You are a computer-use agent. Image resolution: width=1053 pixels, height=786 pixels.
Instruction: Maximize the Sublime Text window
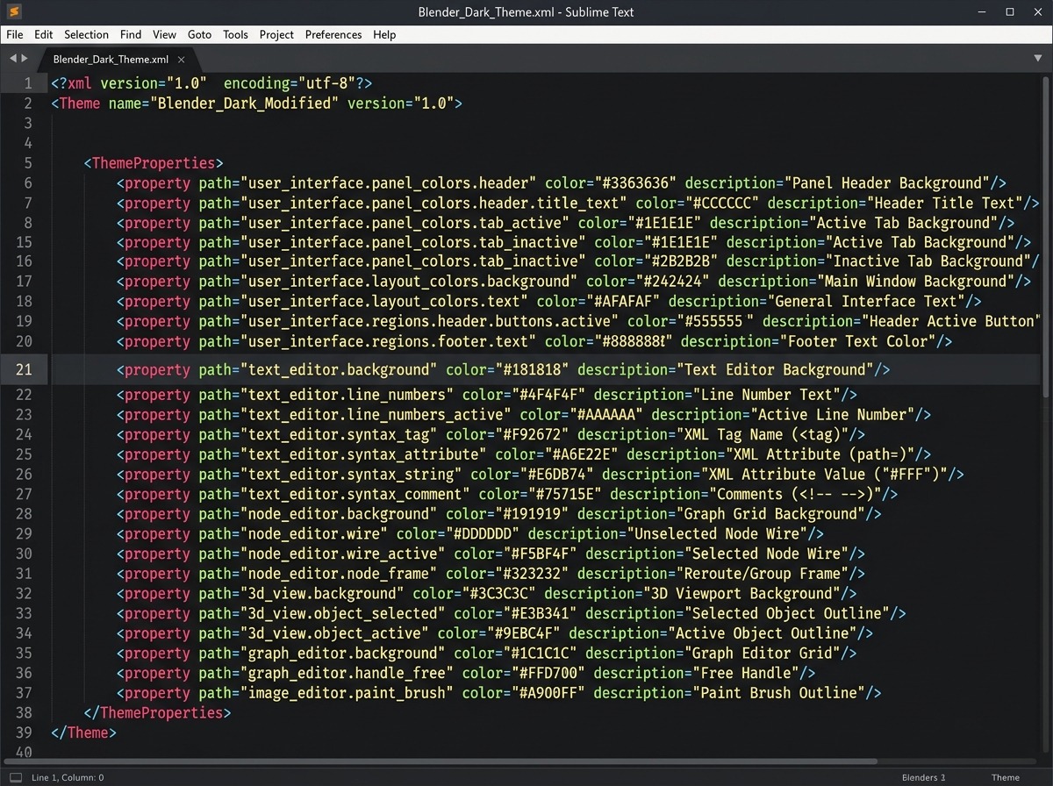pyautogui.click(x=1010, y=12)
